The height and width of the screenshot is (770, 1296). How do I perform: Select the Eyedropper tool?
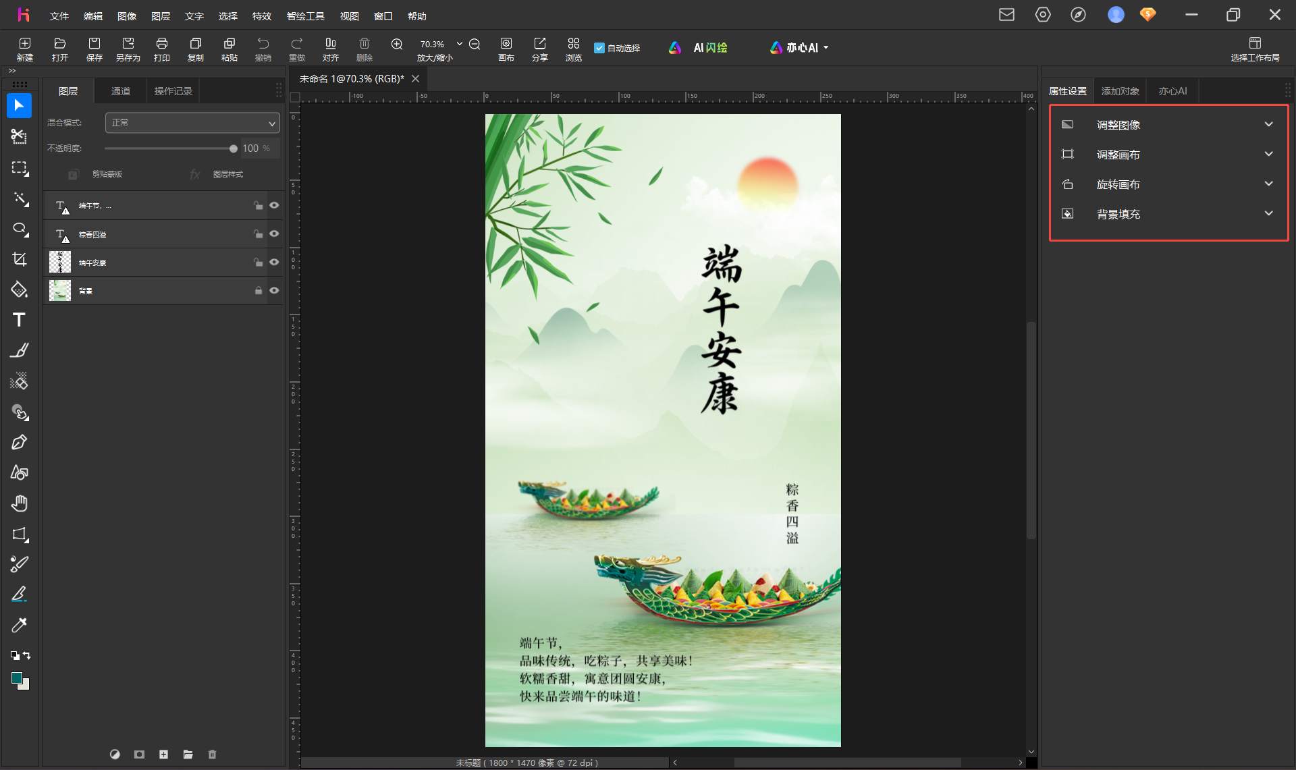pyautogui.click(x=19, y=625)
